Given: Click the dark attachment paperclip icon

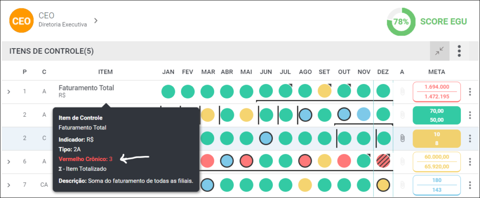Looking at the screenshot, I should 402,138.
